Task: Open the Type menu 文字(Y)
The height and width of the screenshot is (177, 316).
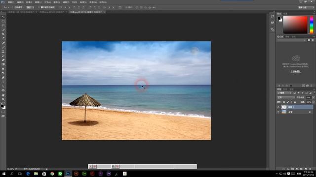Action: pyautogui.click(x=47, y=2)
